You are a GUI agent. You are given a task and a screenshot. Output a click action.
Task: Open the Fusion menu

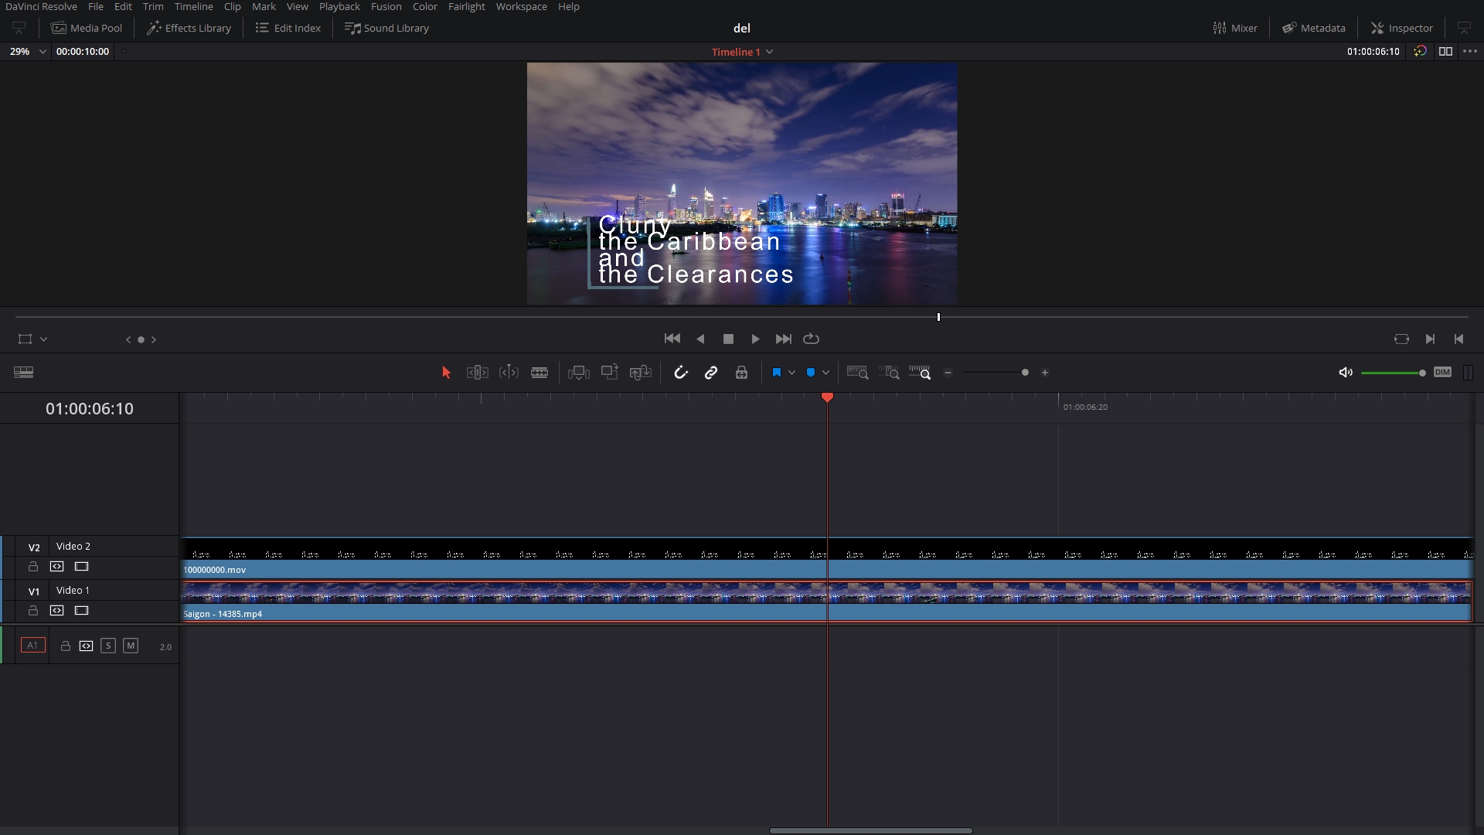(x=386, y=6)
